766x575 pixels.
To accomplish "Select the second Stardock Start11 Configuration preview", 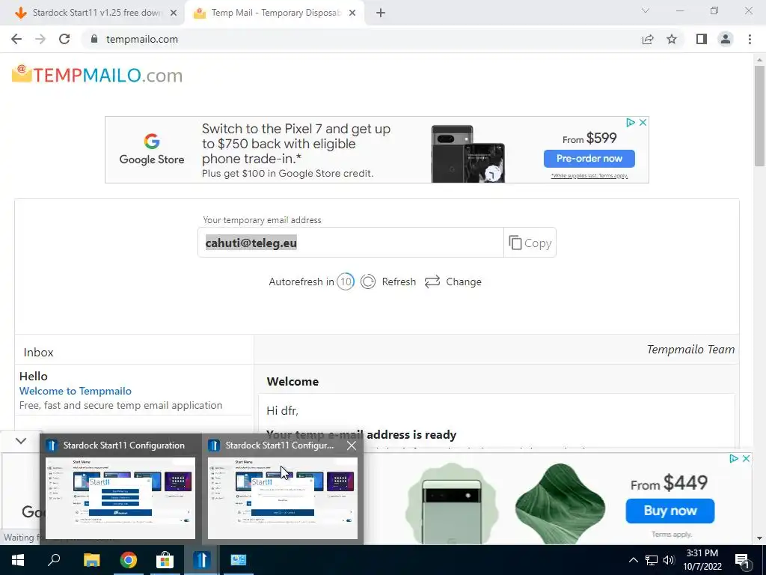I will (282, 498).
